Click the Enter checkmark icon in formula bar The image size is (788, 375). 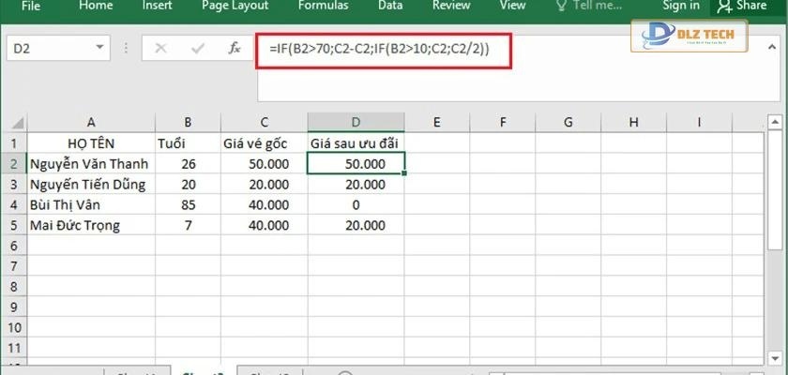(x=197, y=48)
